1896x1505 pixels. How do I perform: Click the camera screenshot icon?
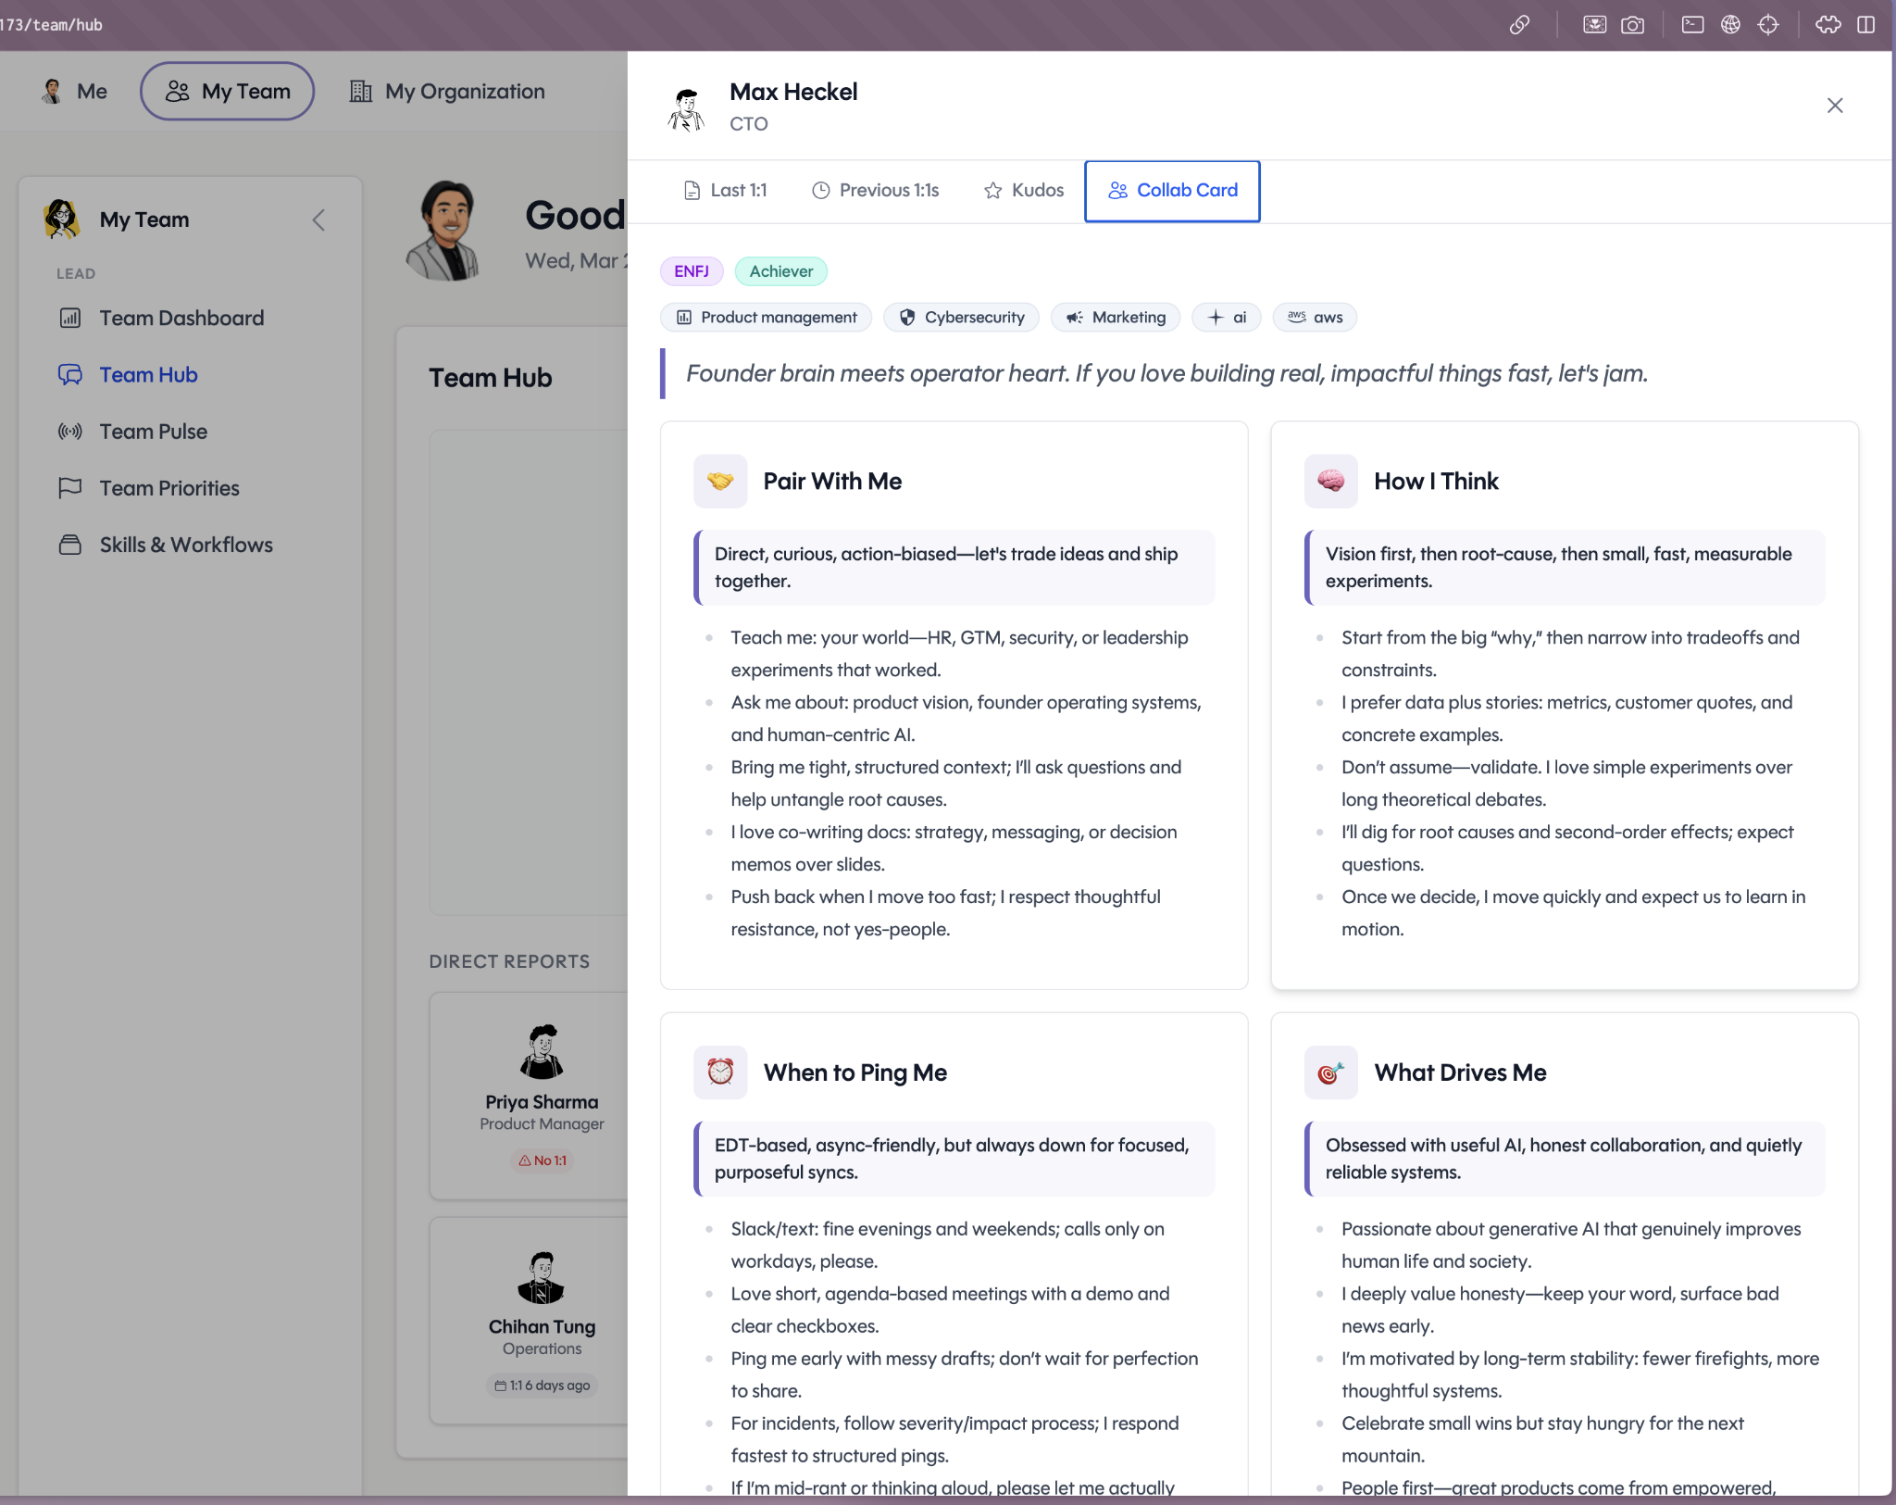pos(1633,25)
